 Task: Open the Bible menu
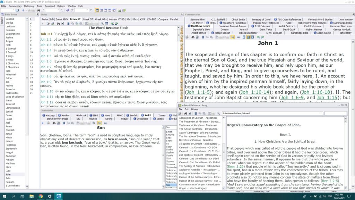pyautogui.click(x=3, y=6)
